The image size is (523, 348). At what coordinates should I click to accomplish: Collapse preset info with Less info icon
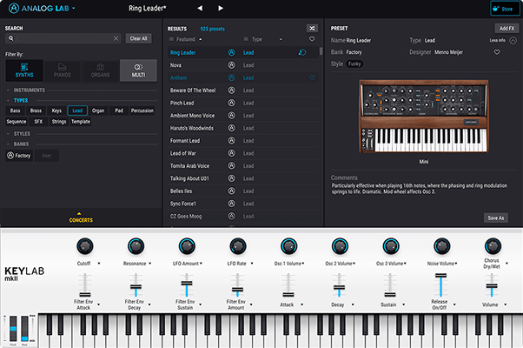tap(513, 40)
